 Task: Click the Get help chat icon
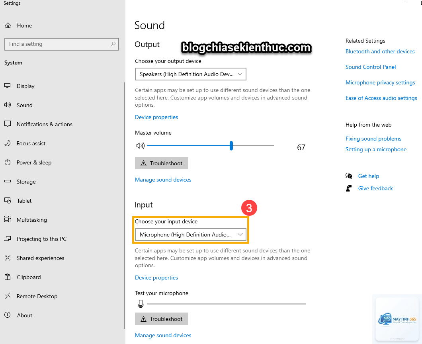tap(349, 176)
